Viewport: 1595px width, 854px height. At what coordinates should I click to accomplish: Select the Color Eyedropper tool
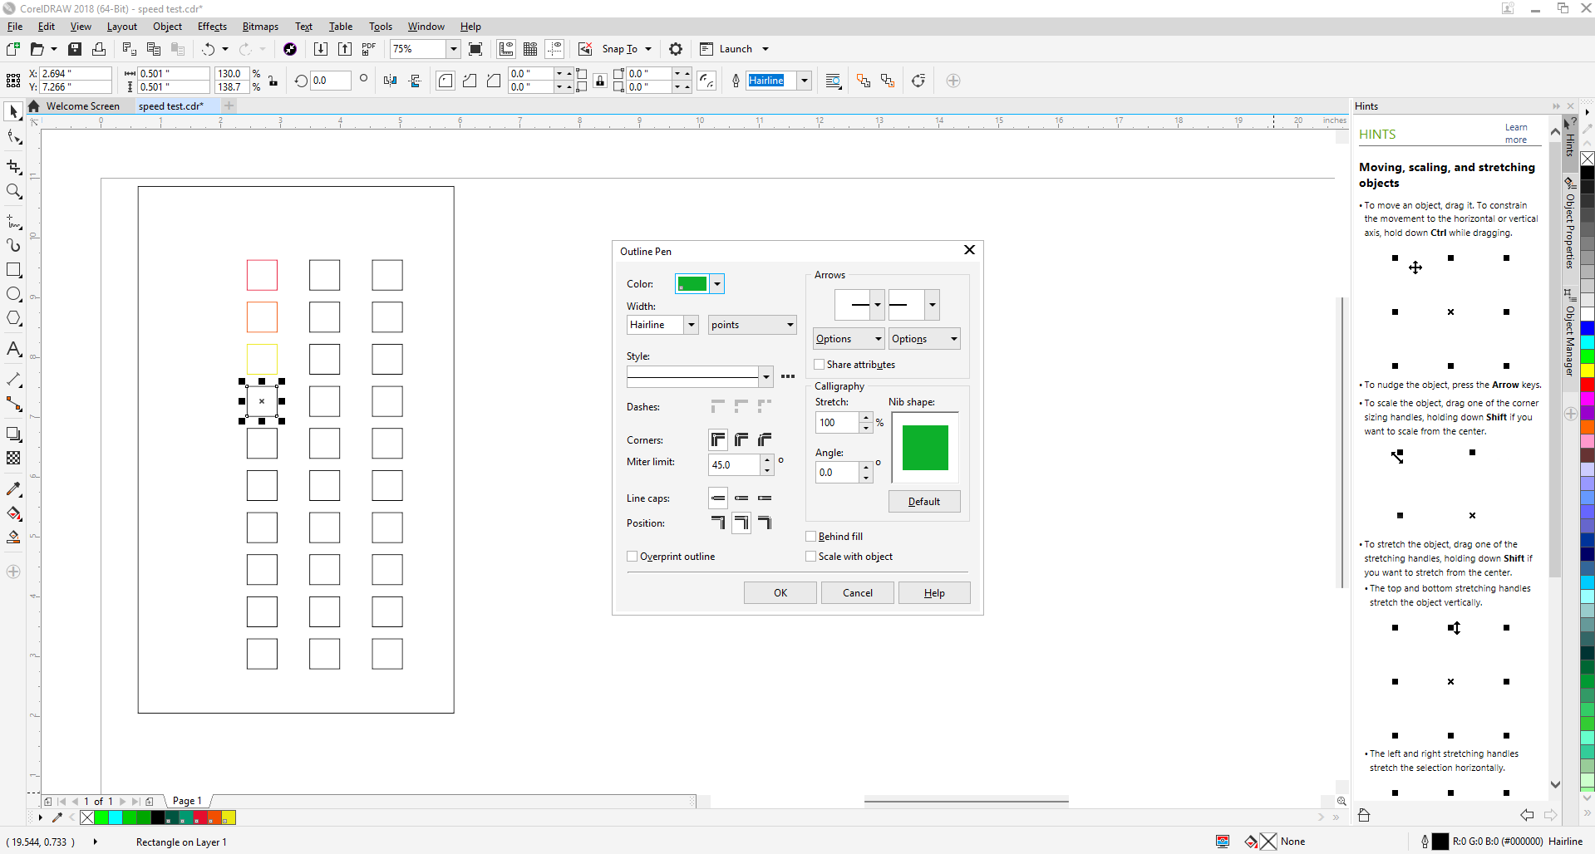point(13,488)
